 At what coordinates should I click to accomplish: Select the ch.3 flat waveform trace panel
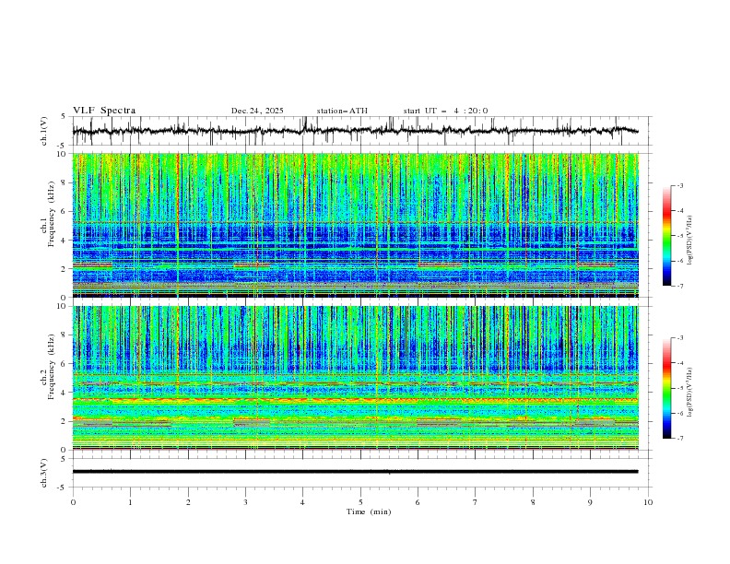coord(362,473)
